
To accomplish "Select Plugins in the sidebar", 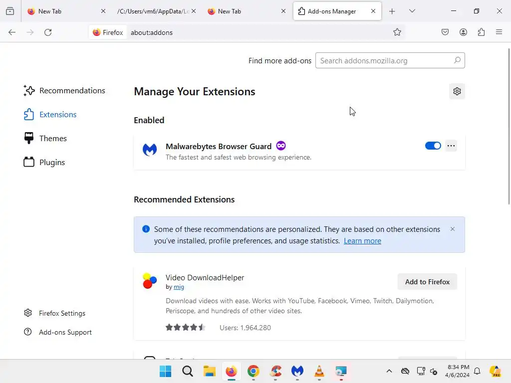I will click(44, 162).
